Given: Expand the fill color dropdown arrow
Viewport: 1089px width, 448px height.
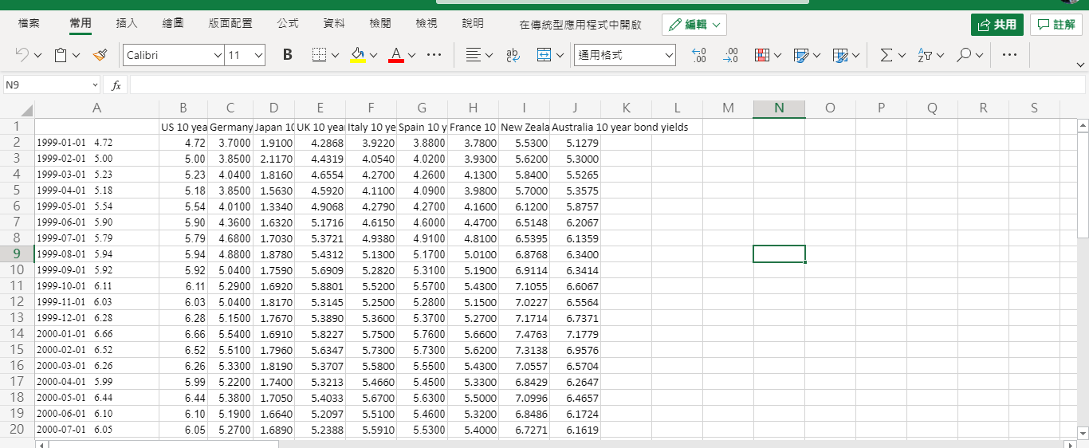Looking at the screenshot, I should tap(373, 56).
